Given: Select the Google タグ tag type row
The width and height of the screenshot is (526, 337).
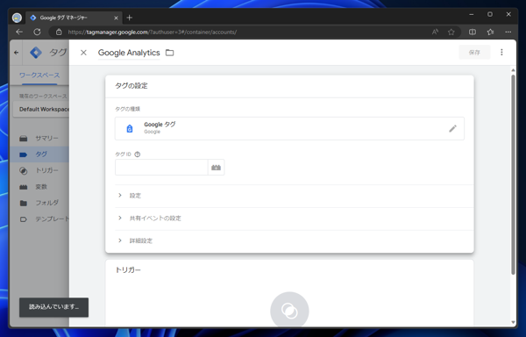Looking at the screenshot, I should coord(289,128).
